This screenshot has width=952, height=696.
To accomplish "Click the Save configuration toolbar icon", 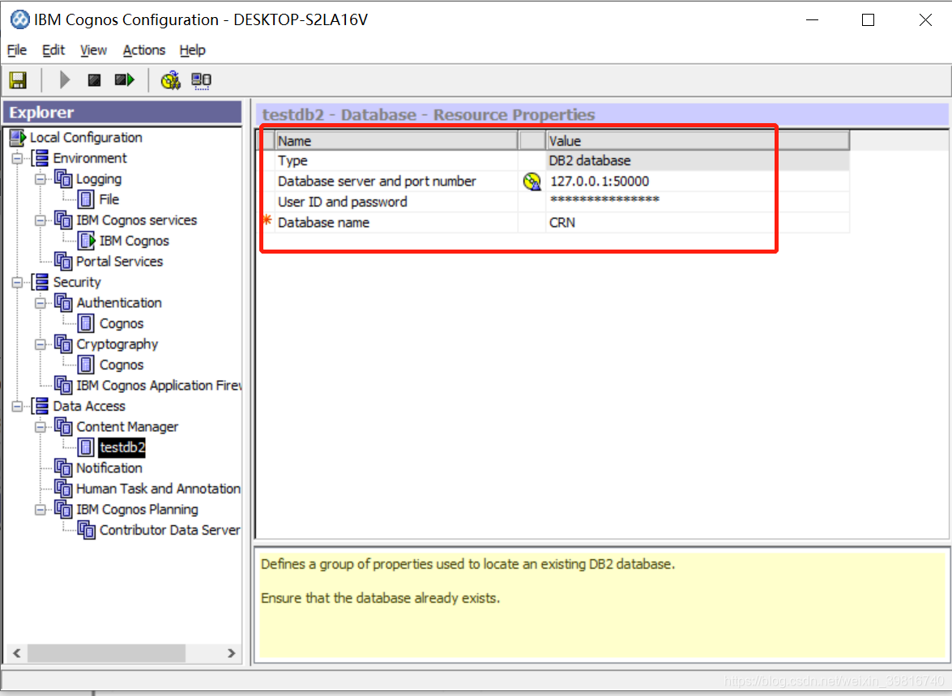I will point(18,80).
